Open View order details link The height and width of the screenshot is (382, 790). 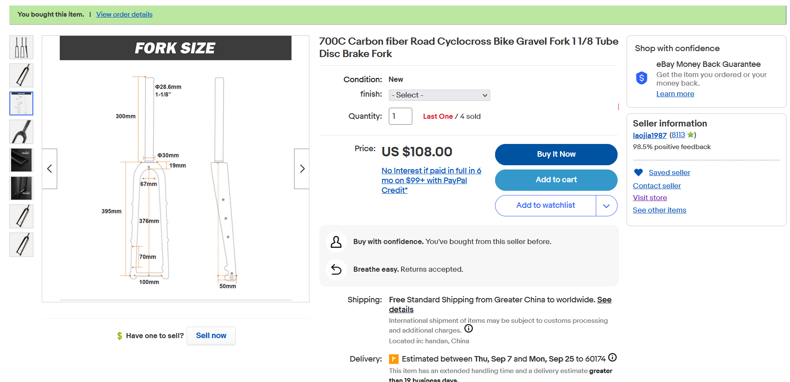pyautogui.click(x=124, y=14)
